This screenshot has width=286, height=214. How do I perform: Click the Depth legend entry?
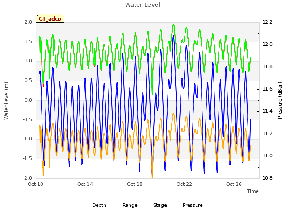pos(94,205)
